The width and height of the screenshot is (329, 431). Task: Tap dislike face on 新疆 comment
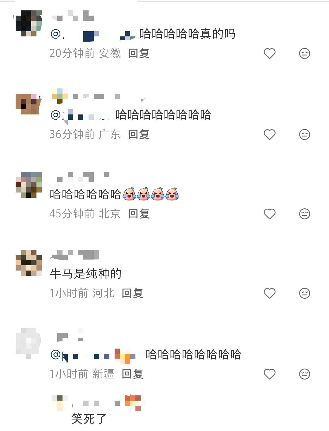point(304,374)
